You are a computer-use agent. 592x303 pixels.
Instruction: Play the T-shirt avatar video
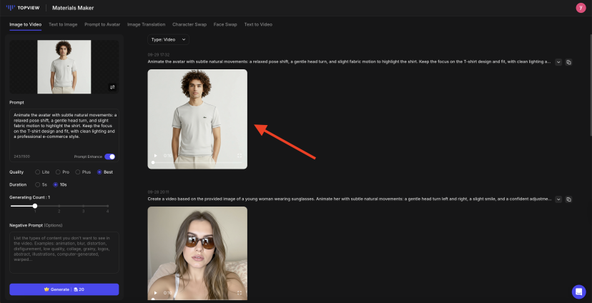[156, 155]
